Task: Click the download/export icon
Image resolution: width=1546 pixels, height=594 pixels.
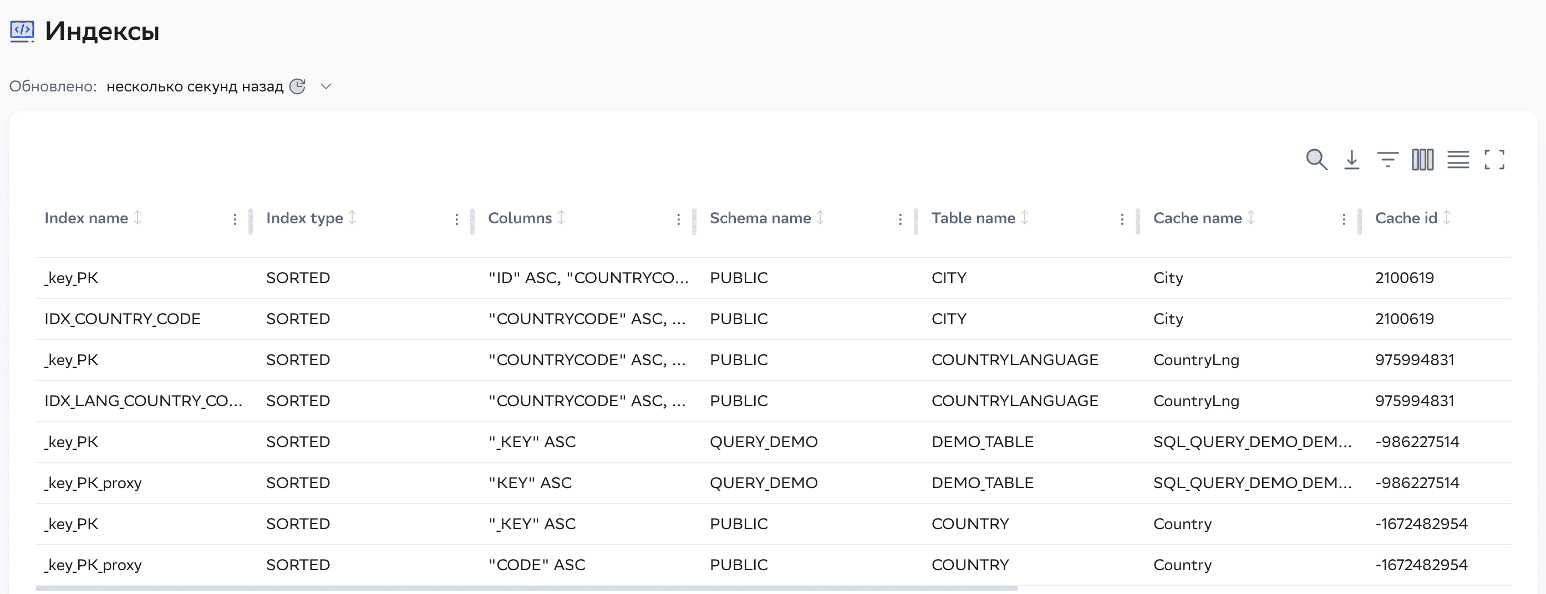Action: point(1351,159)
